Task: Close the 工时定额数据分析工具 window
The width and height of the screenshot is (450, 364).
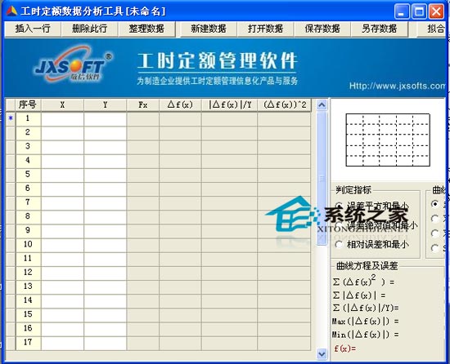Action: tap(436, 12)
